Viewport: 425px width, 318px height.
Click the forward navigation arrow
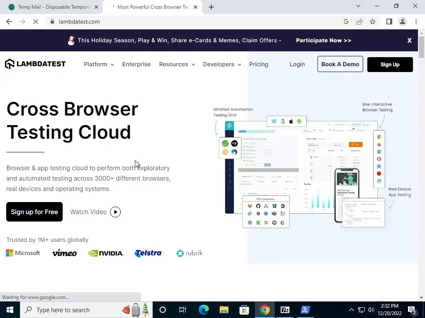(x=22, y=22)
